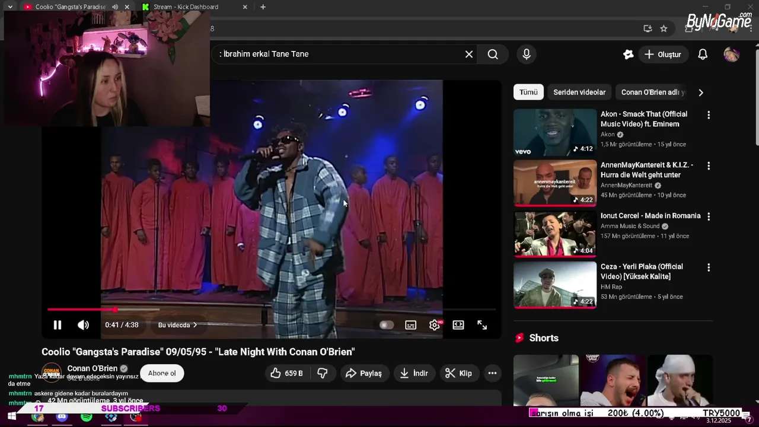759x427 pixels.
Task: Open 'Ionut Cercel - Made in Romania' title
Action: [650, 216]
